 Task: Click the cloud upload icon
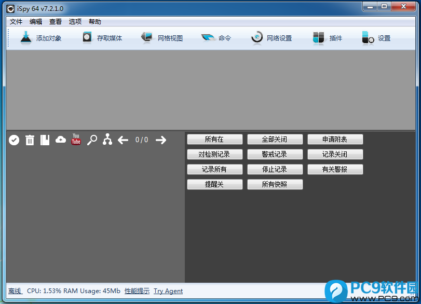[61, 140]
